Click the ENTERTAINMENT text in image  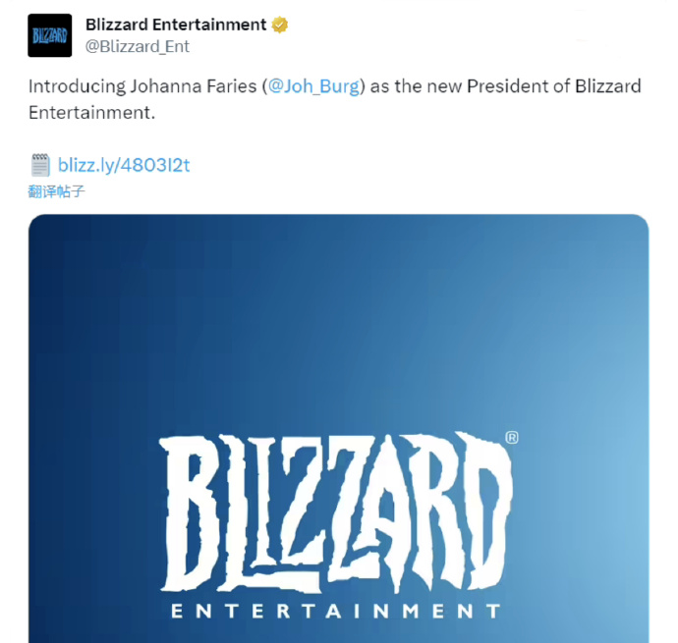pos(336,612)
